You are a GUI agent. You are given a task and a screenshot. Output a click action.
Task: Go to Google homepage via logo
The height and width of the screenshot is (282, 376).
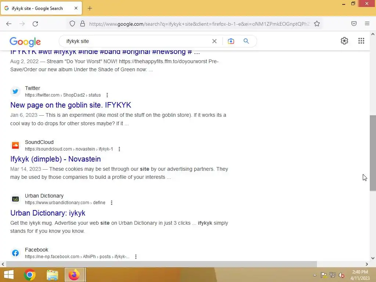(x=25, y=42)
